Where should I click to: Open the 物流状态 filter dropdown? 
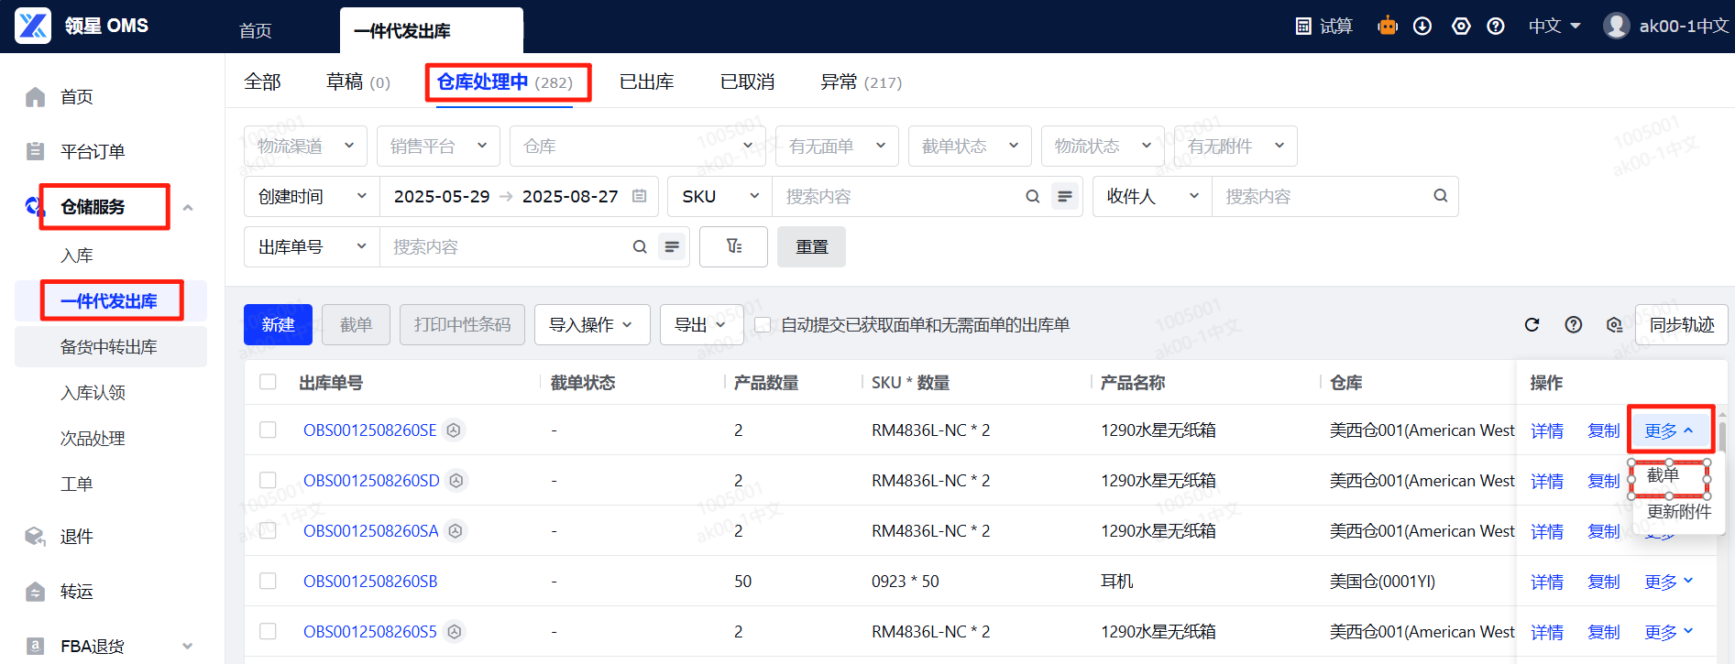tap(1103, 146)
